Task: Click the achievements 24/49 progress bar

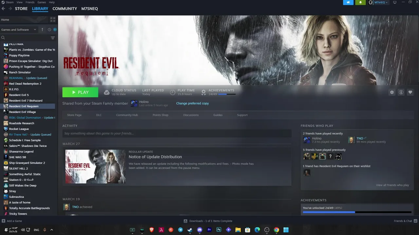Action: tap(227, 94)
